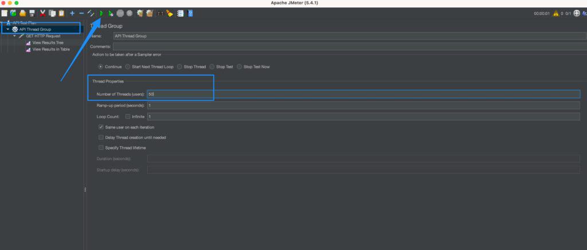Start test with no pauses icon
The image size is (587, 250).
pyautogui.click(x=111, y=13)
